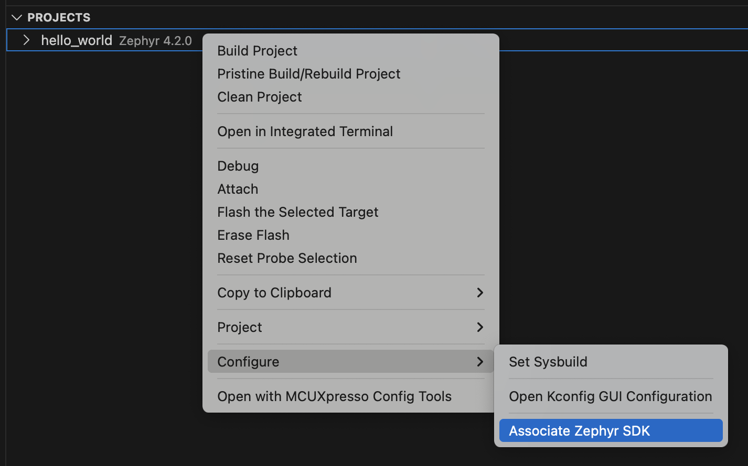Select Reset Probe Selection
Screen dimensions: 748x466
pos(287,258)
